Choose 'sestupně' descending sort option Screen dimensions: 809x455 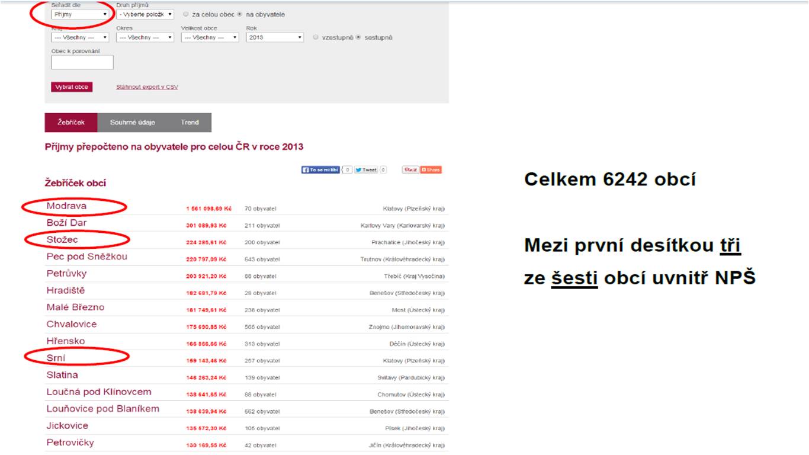[x=358, y=37]
